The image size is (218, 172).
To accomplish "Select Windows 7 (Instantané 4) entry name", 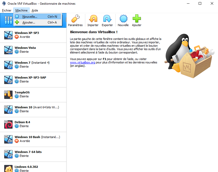I will click(x=32, y=63).
